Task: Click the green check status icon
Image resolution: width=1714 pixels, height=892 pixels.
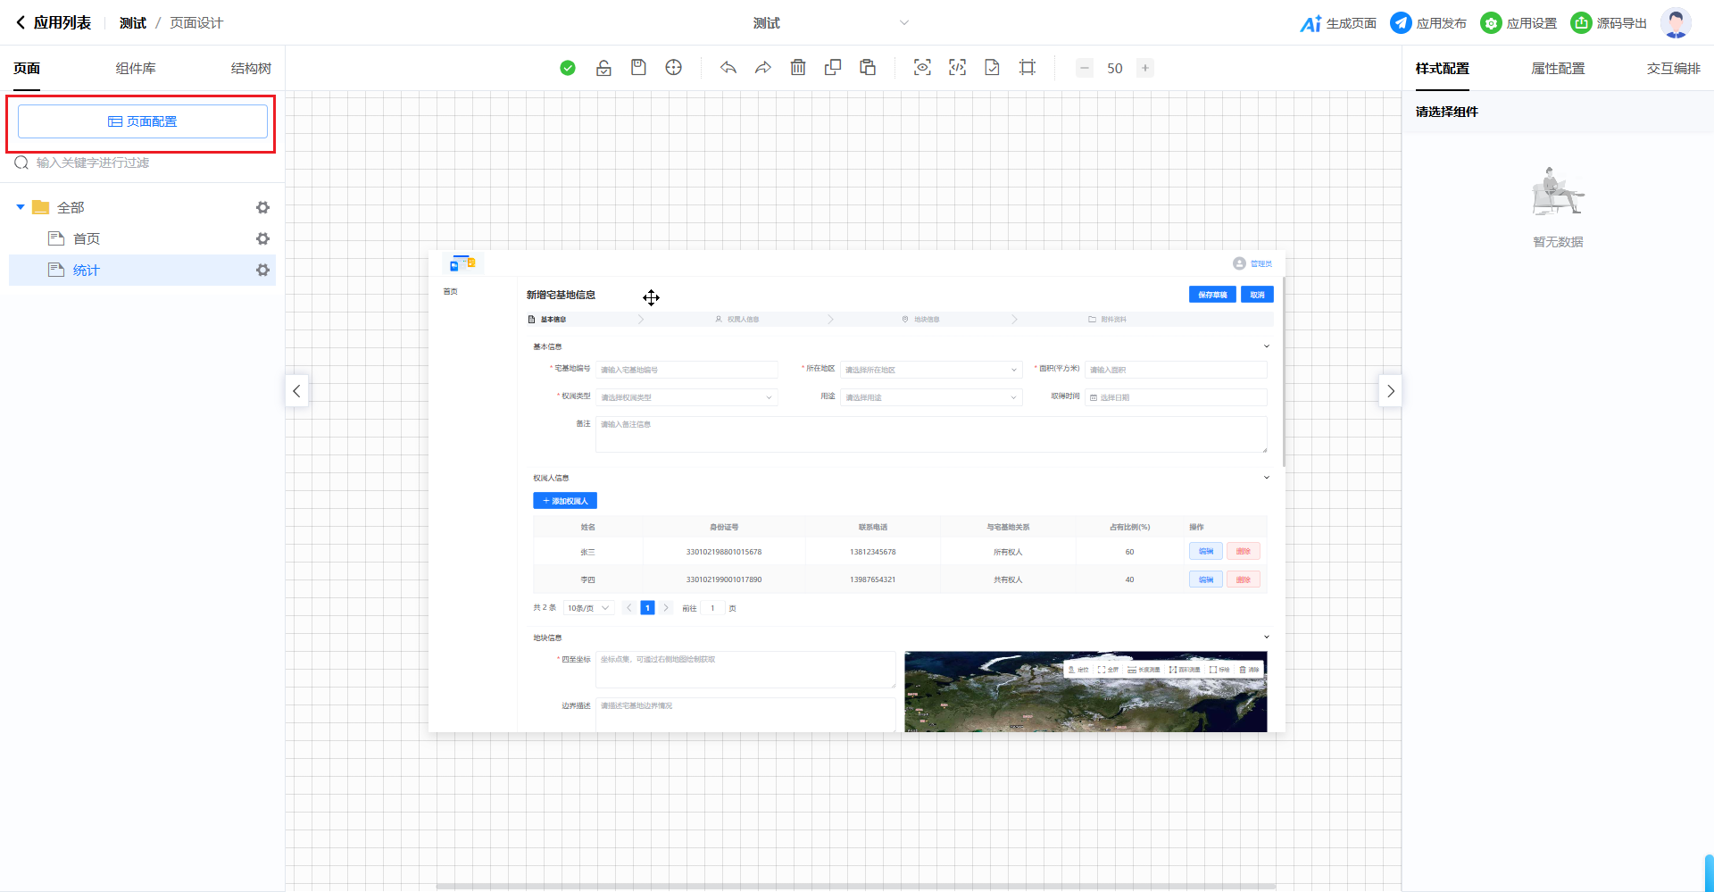Action: (x=568, y=68)
